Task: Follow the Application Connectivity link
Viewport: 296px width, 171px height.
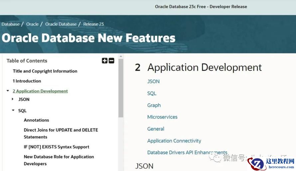Action: (174, 141)
